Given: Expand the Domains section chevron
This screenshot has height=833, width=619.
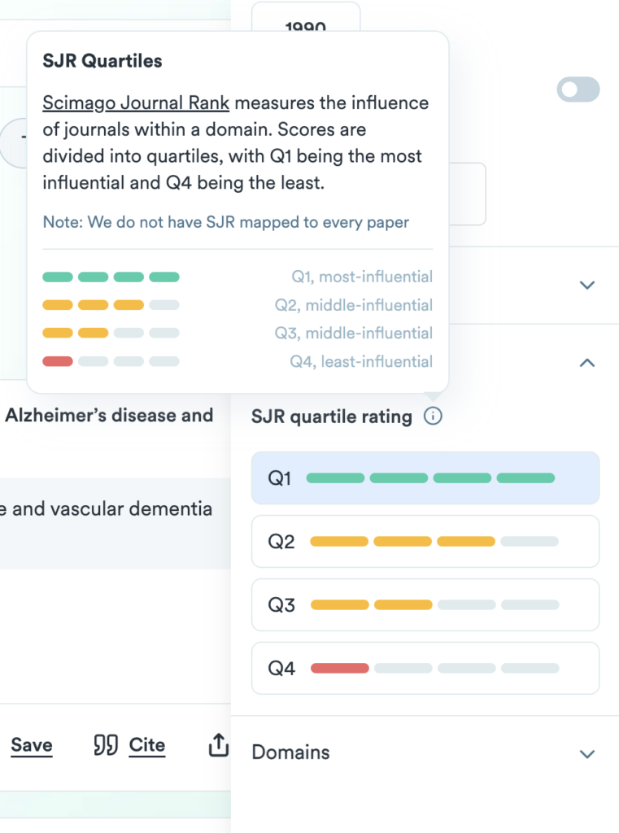Looking at the screenshot, I should click(586, 754).
